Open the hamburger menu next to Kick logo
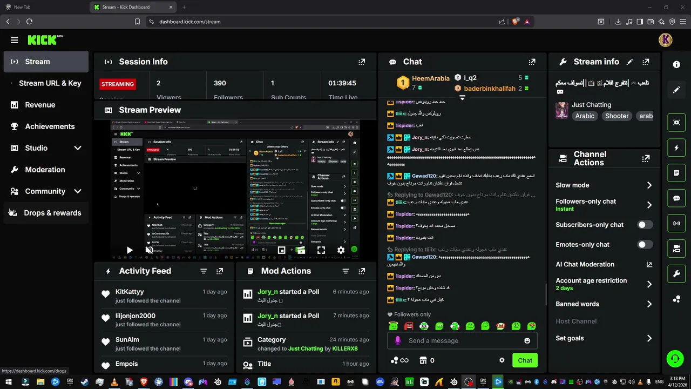691x389 pixels. [x=15, y=40]
